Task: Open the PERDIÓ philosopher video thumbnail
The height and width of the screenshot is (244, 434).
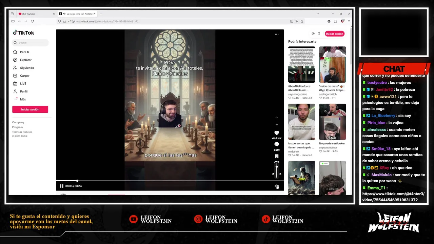Action: [x=301, y=178]
